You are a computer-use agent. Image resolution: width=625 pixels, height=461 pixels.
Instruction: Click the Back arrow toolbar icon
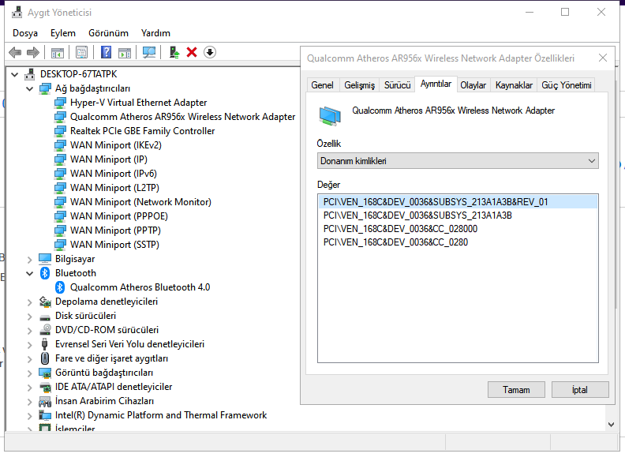[x=14, y=52]
